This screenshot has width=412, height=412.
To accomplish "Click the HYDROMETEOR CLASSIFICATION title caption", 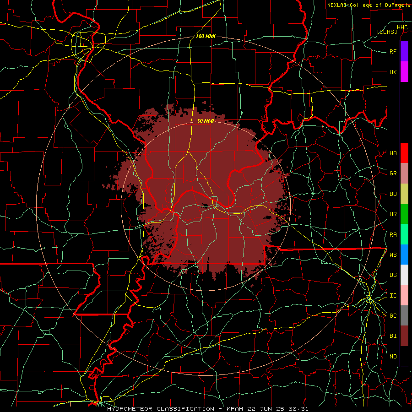I will click(x=161, y=409).
